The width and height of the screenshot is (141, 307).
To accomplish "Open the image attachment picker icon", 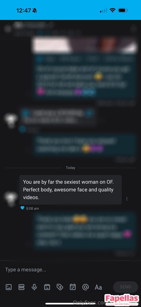I will [x=9, y=287].
